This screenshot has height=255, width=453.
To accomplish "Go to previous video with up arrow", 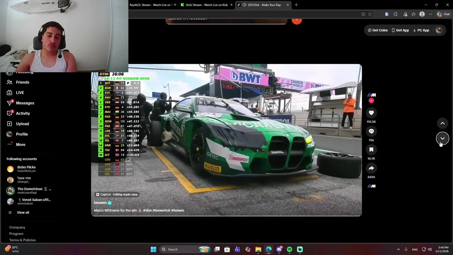I will coord(442,123).
